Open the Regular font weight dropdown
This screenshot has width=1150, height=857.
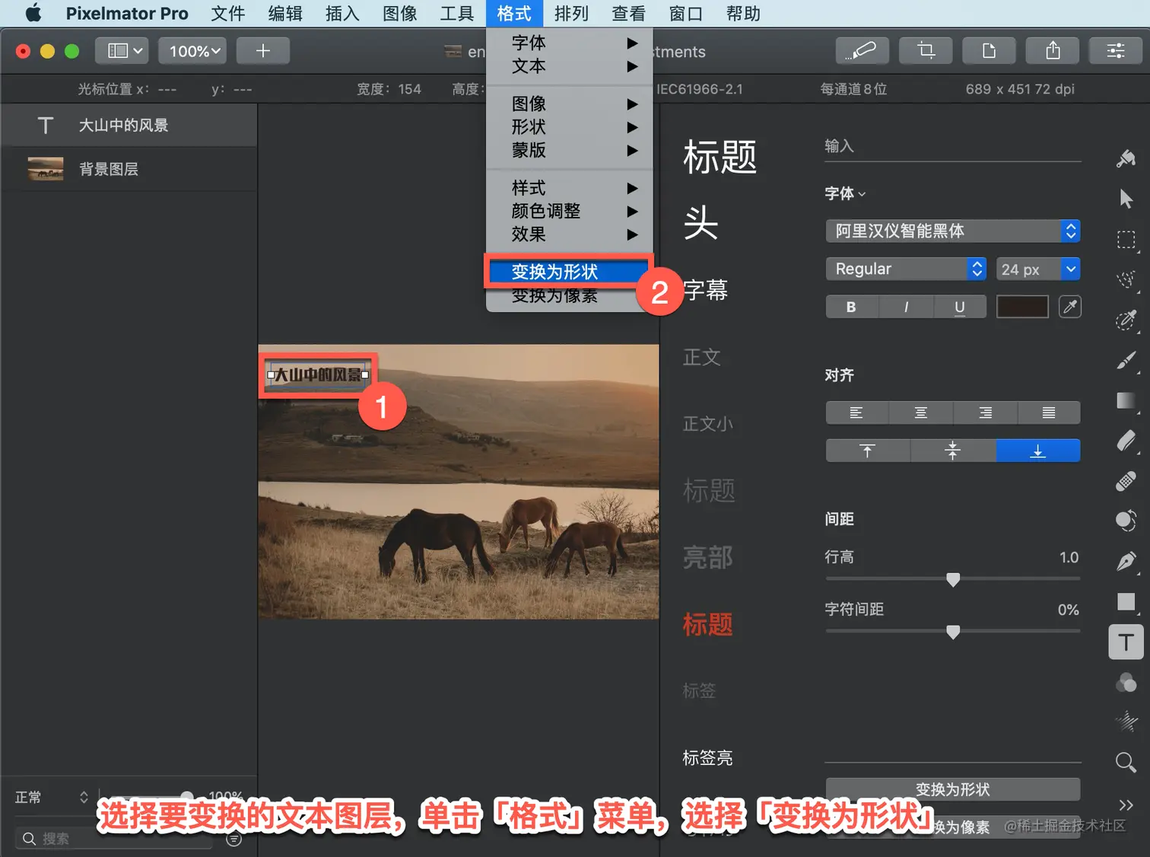tap(906, 269)
